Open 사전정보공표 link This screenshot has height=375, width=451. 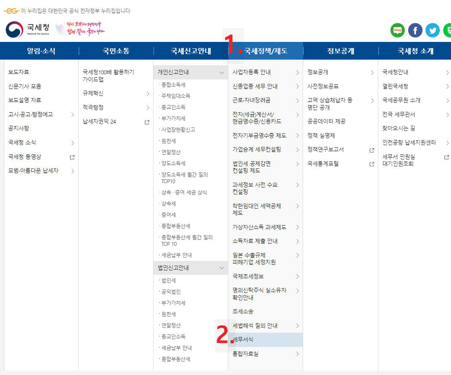pyautogui.click(x=323, y=86)
